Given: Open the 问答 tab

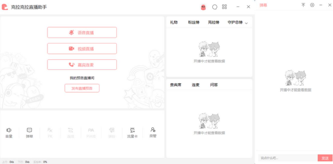Looking at the screenshot, I should point(214,85).
